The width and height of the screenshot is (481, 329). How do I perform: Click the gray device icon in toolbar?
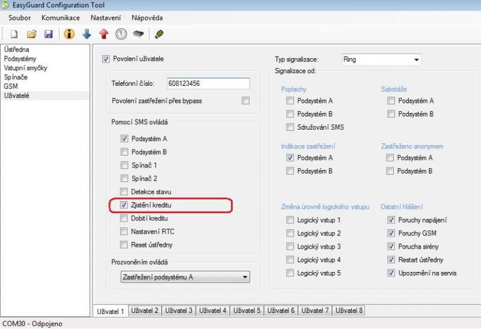pyautogui.click(x=138, y=34)
